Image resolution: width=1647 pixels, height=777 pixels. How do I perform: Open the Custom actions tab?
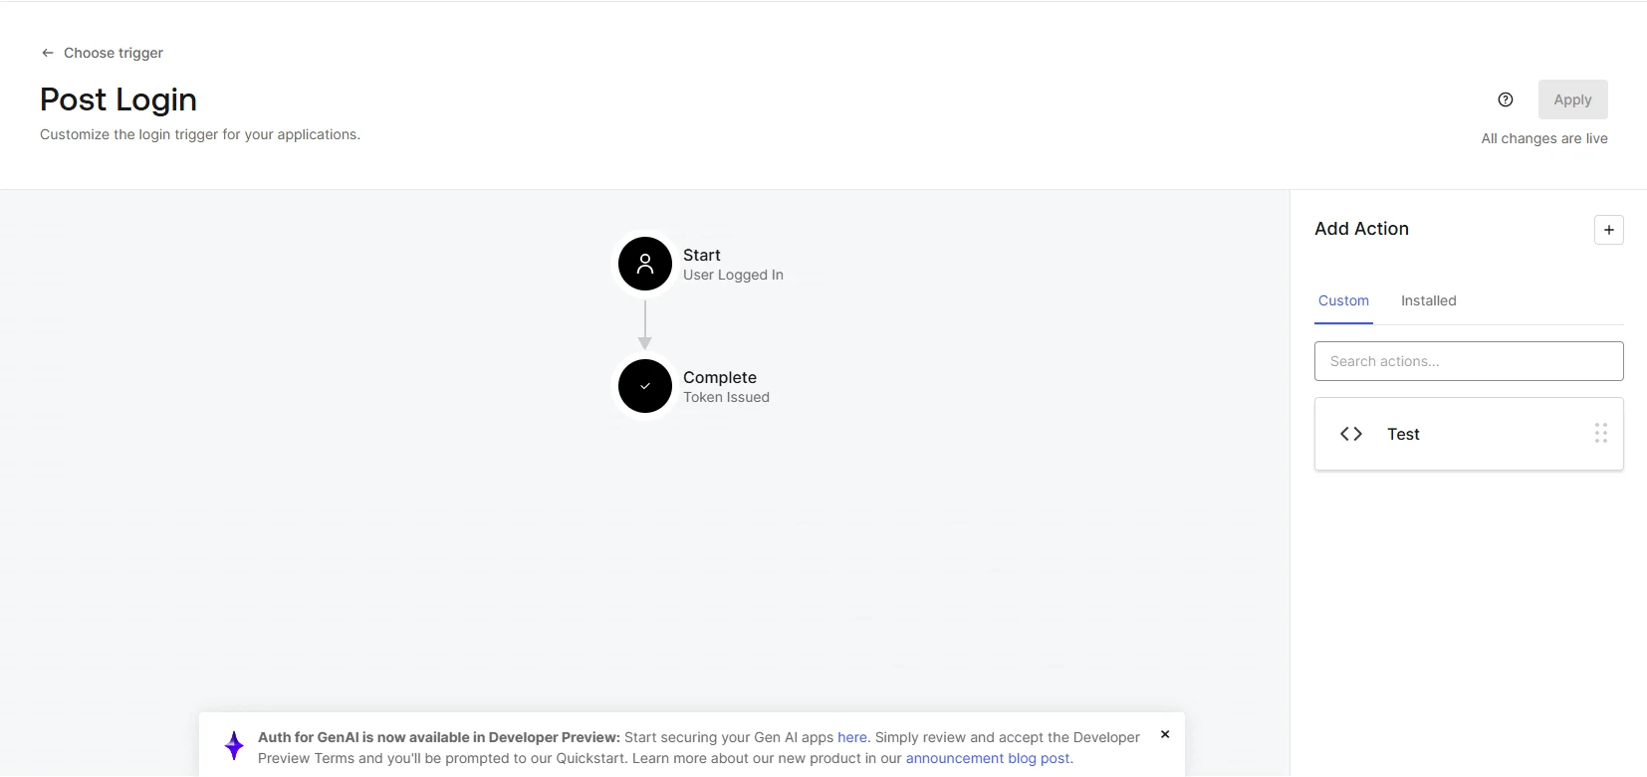click(x=1343, y=300)
